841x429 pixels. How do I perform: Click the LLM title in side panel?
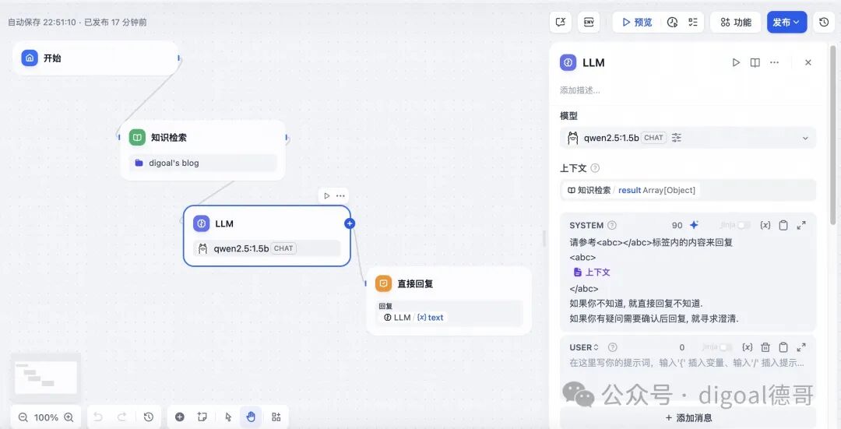pyautogui.click(x=593, y=63)
